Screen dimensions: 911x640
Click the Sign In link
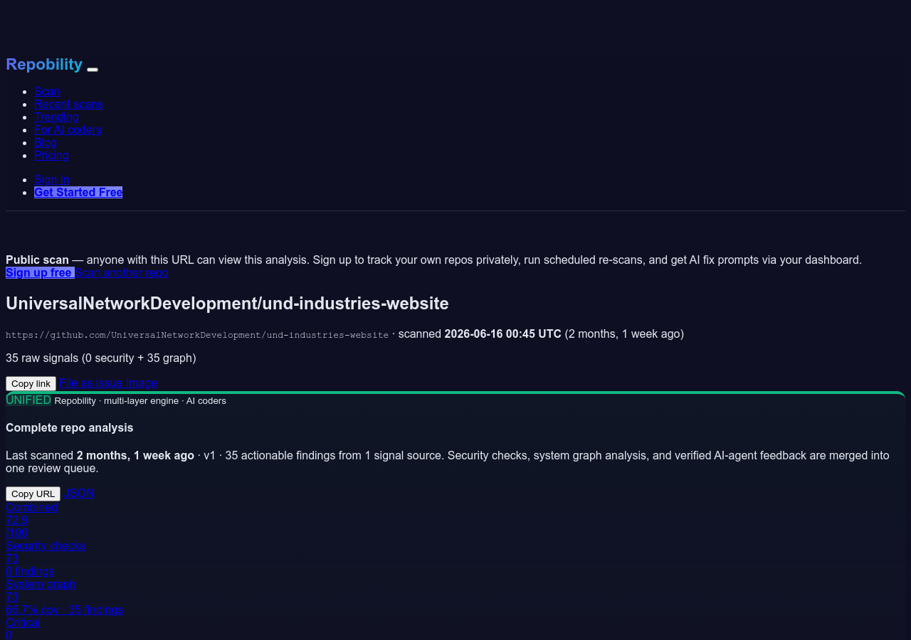pyautogui.click(x=52, y=179)
